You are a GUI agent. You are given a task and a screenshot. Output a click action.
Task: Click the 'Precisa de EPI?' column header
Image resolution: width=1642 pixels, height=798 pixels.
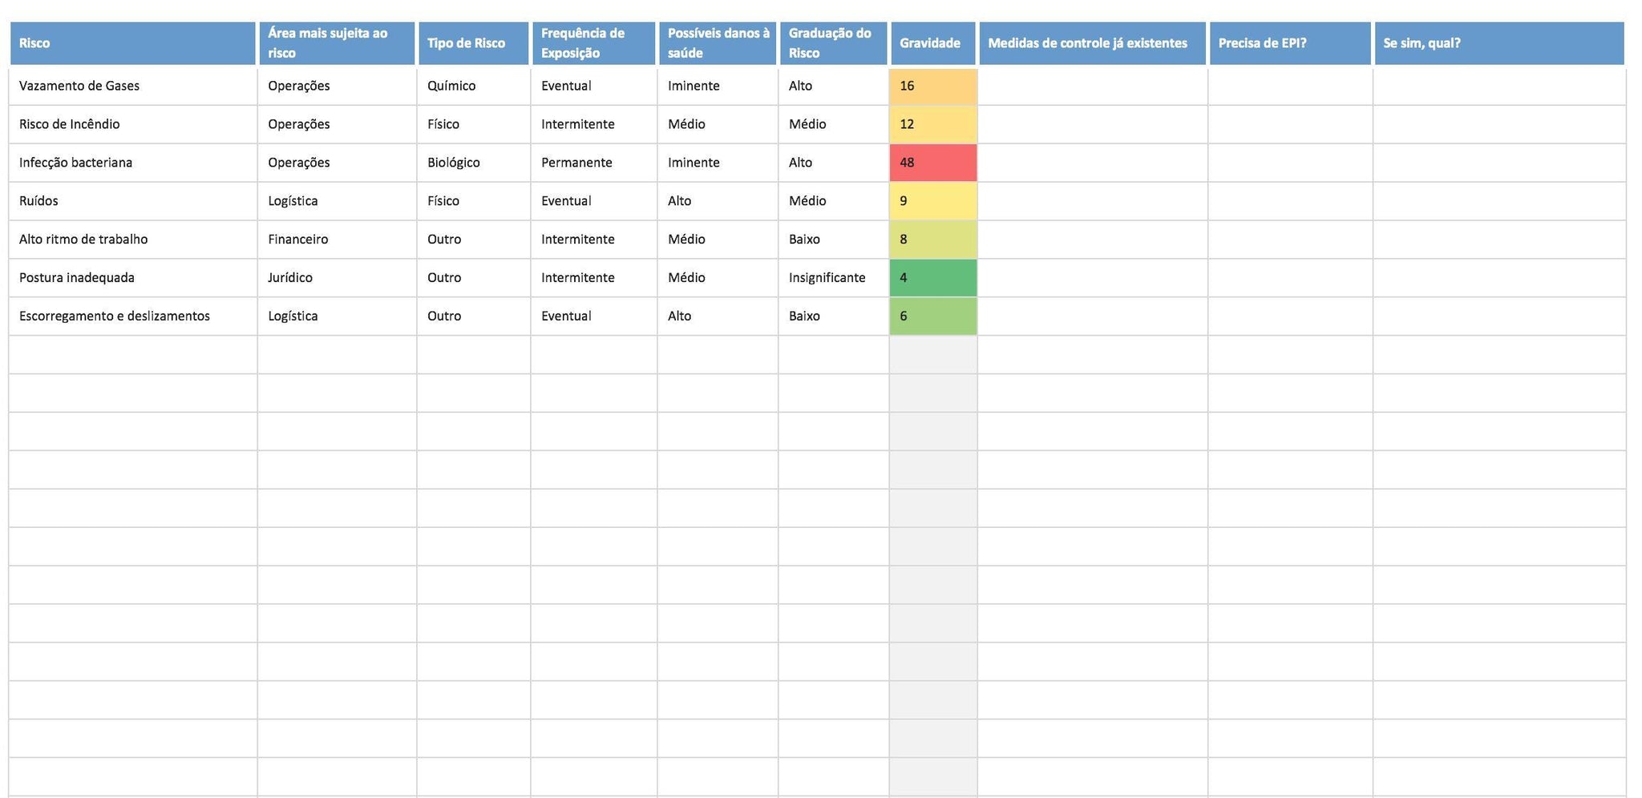1289,43
